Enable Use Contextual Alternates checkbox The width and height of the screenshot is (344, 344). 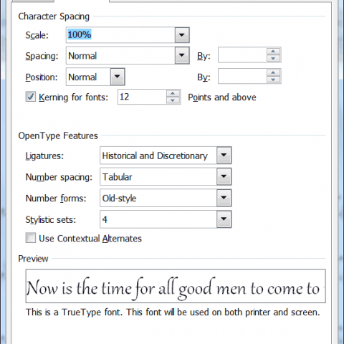point(31,238)
